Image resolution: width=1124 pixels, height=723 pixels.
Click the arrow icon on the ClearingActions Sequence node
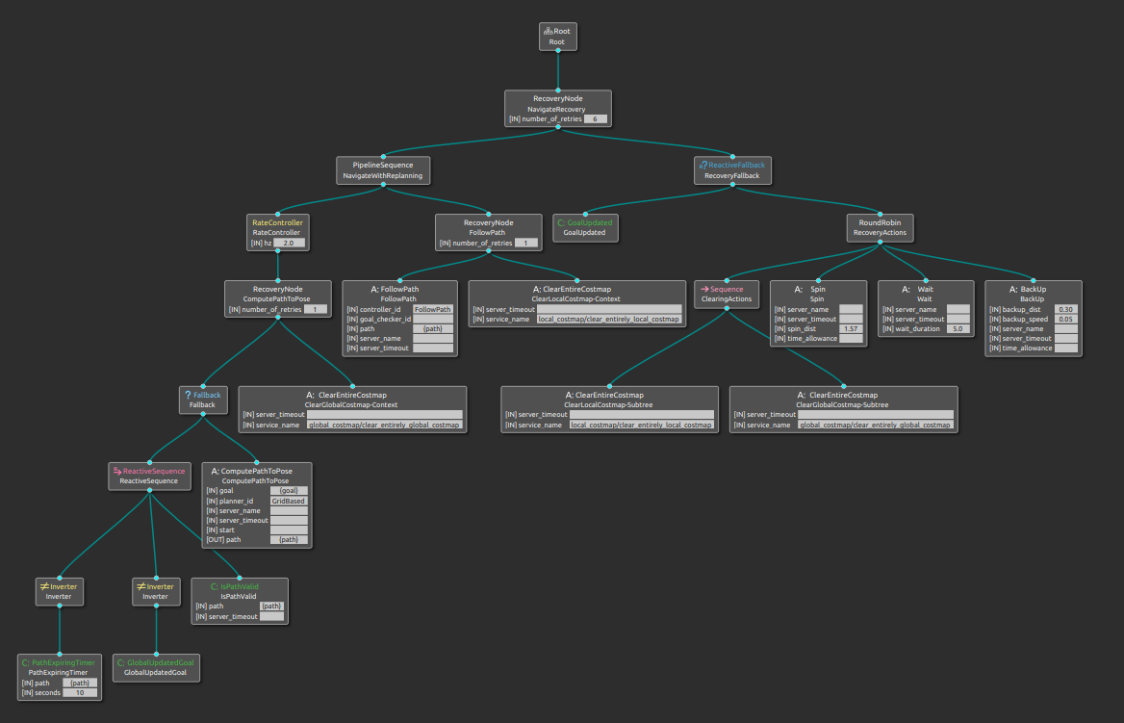704,289
